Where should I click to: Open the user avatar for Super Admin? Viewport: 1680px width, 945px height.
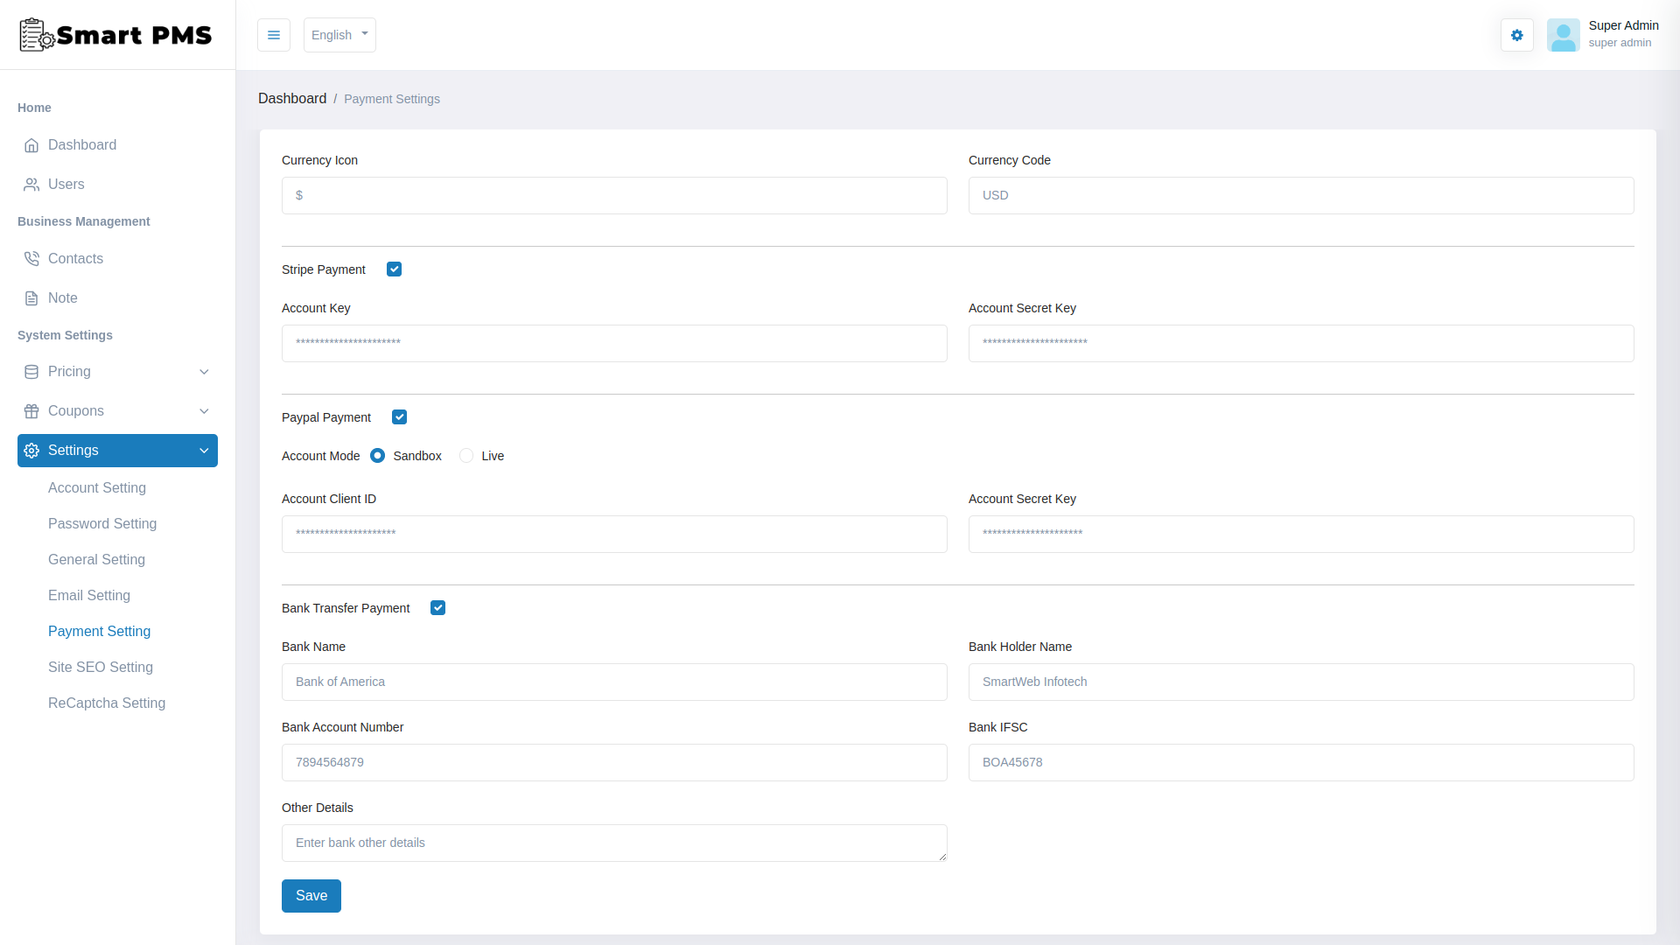pos(1564,35)
